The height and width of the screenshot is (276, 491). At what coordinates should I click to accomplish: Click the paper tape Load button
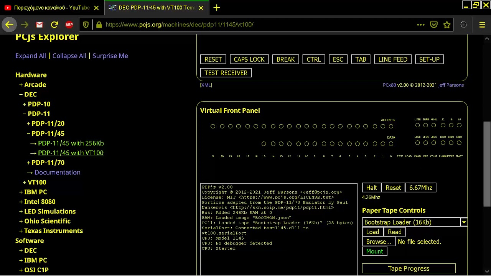[x=372, y=232]
